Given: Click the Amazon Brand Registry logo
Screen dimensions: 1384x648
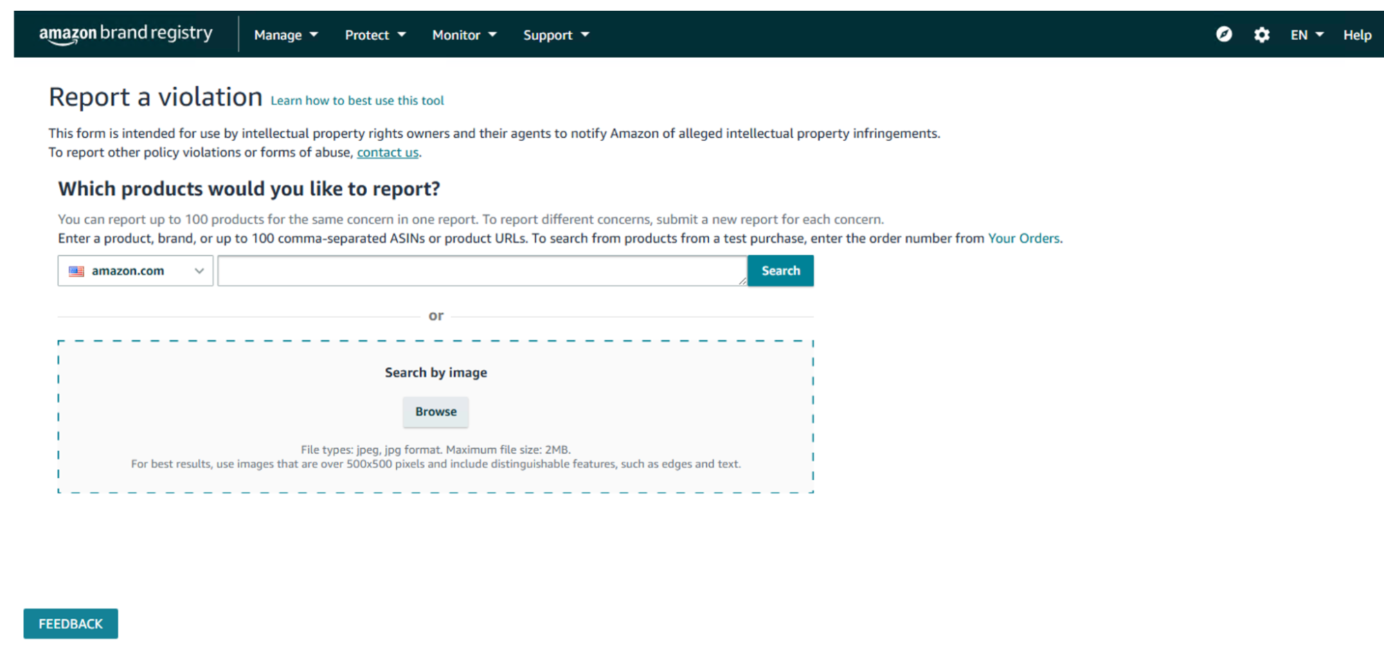Looking at the screenshot, I should [126, 34].
